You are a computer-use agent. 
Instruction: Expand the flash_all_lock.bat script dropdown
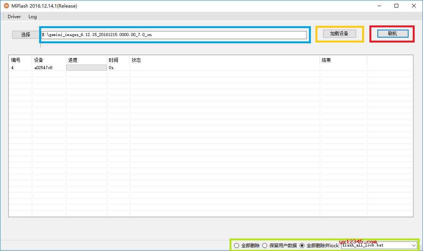(x=413, y=245)
